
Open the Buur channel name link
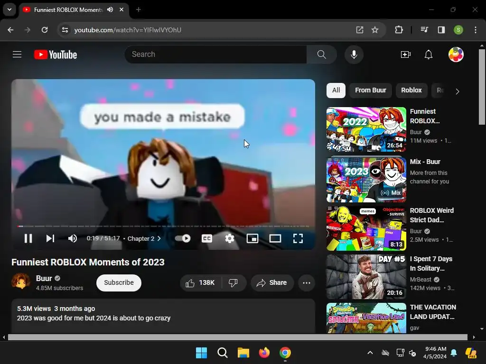pos(44,278)
